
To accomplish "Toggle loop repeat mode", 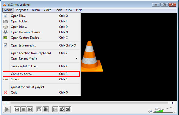I will (x=62, y=109).
